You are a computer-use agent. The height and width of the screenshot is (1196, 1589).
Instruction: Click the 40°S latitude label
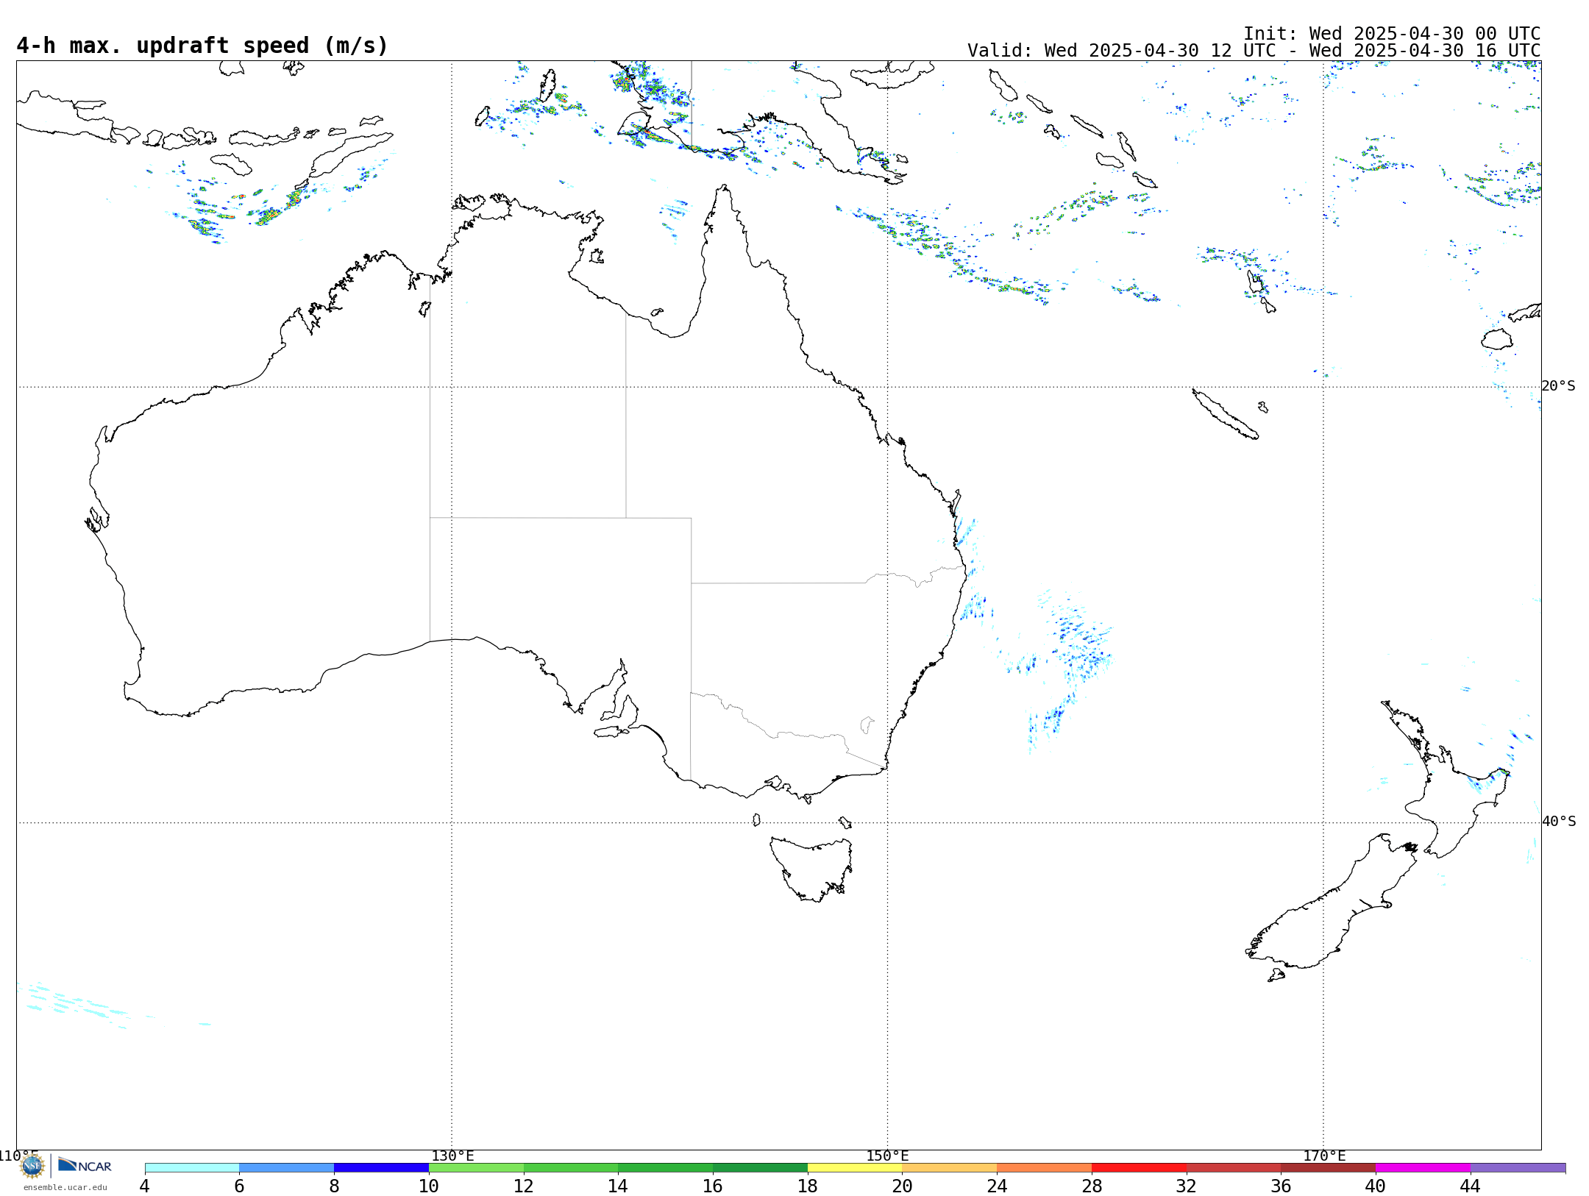pyautogui.click(x=1559, y=822)
